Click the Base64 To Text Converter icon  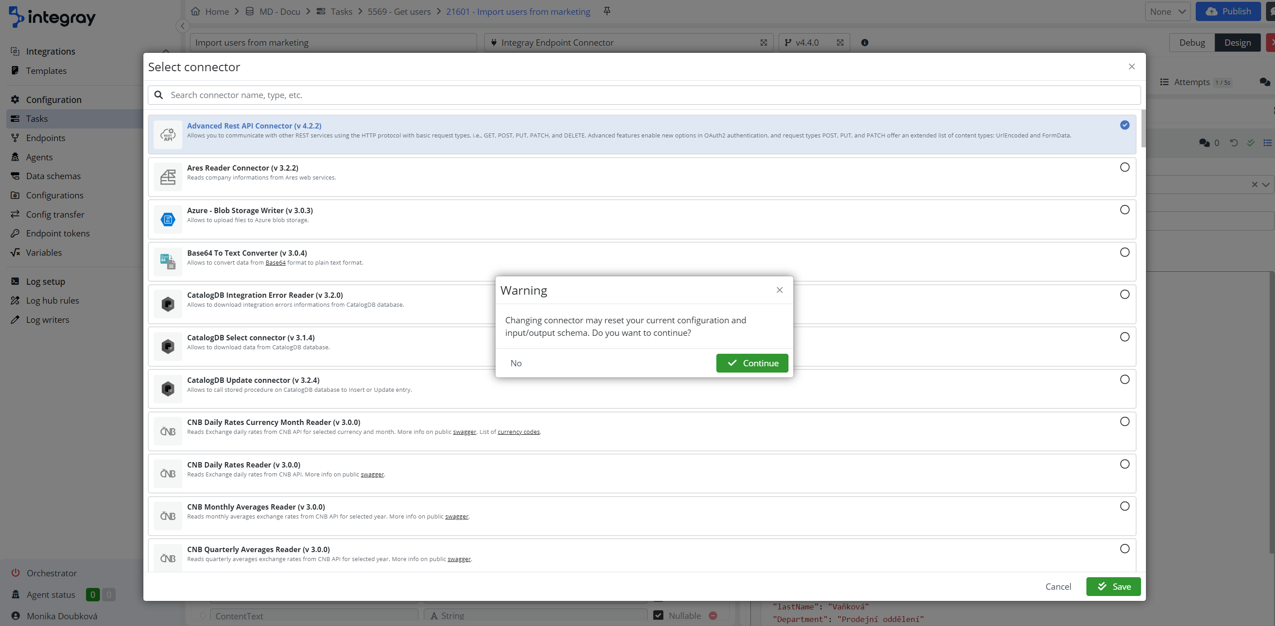click(x=168, y=262)
